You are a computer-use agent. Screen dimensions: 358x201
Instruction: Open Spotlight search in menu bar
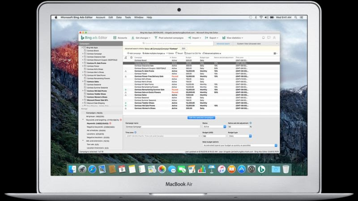point(296,17)
